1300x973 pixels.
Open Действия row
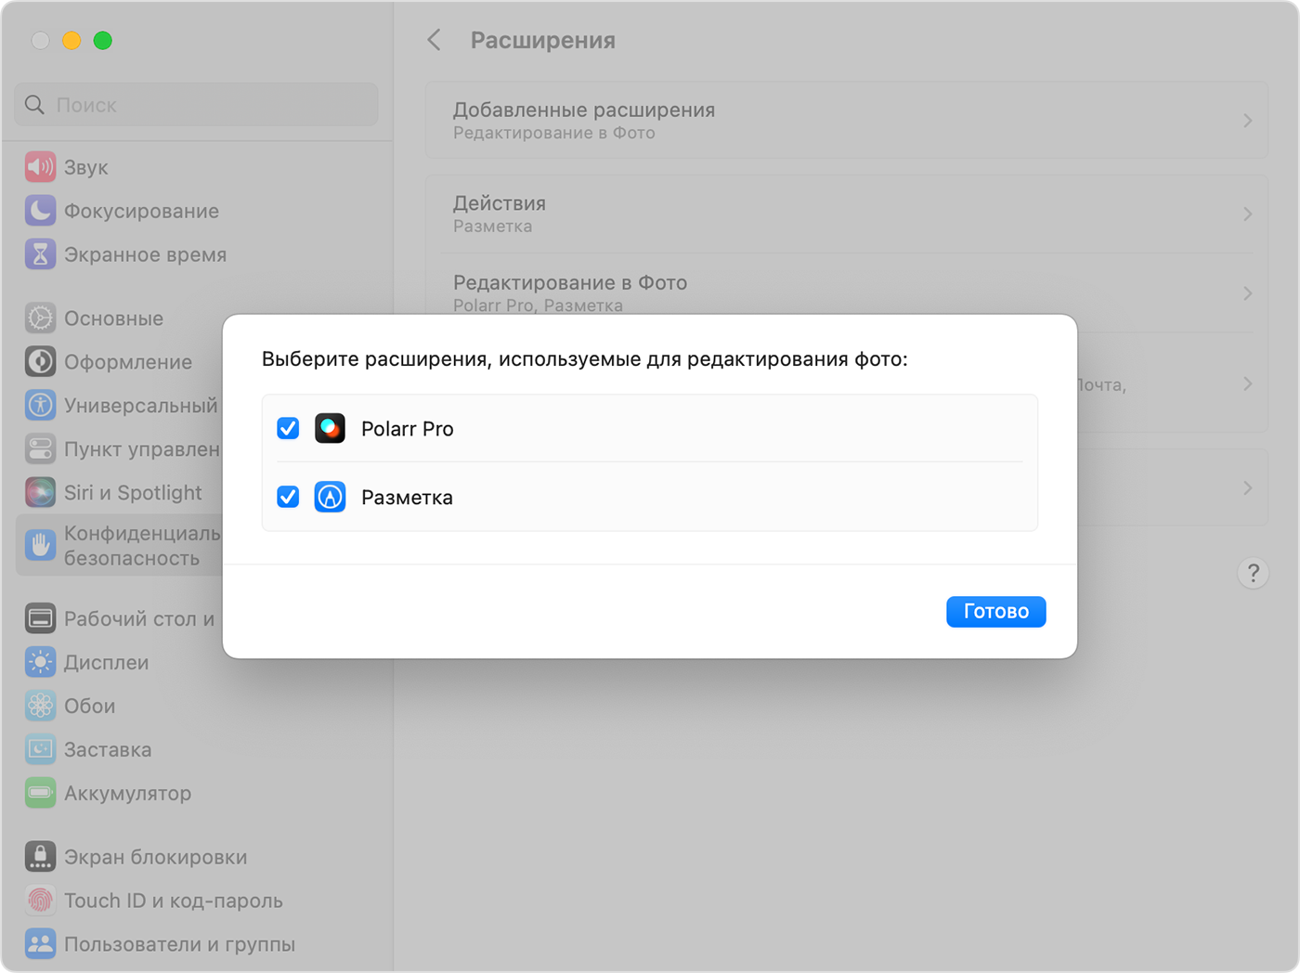click(x=847, y=214)
